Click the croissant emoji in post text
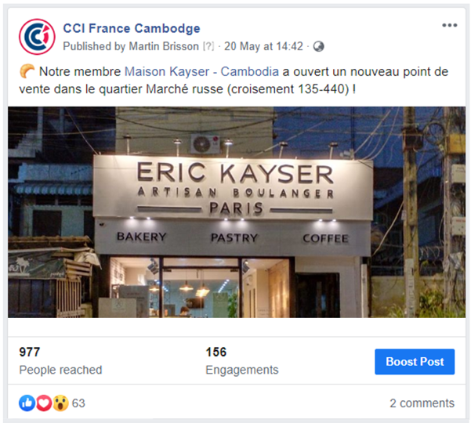Viewport: 471px width, 423px height. click(27, 71)
